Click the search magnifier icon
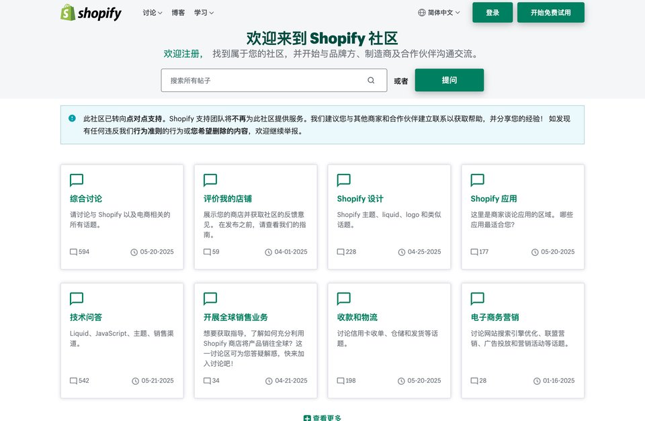Screen dimensions: 645x421 371,80
